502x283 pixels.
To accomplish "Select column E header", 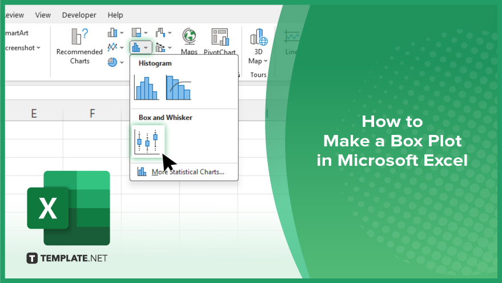I will click(34, 113).
